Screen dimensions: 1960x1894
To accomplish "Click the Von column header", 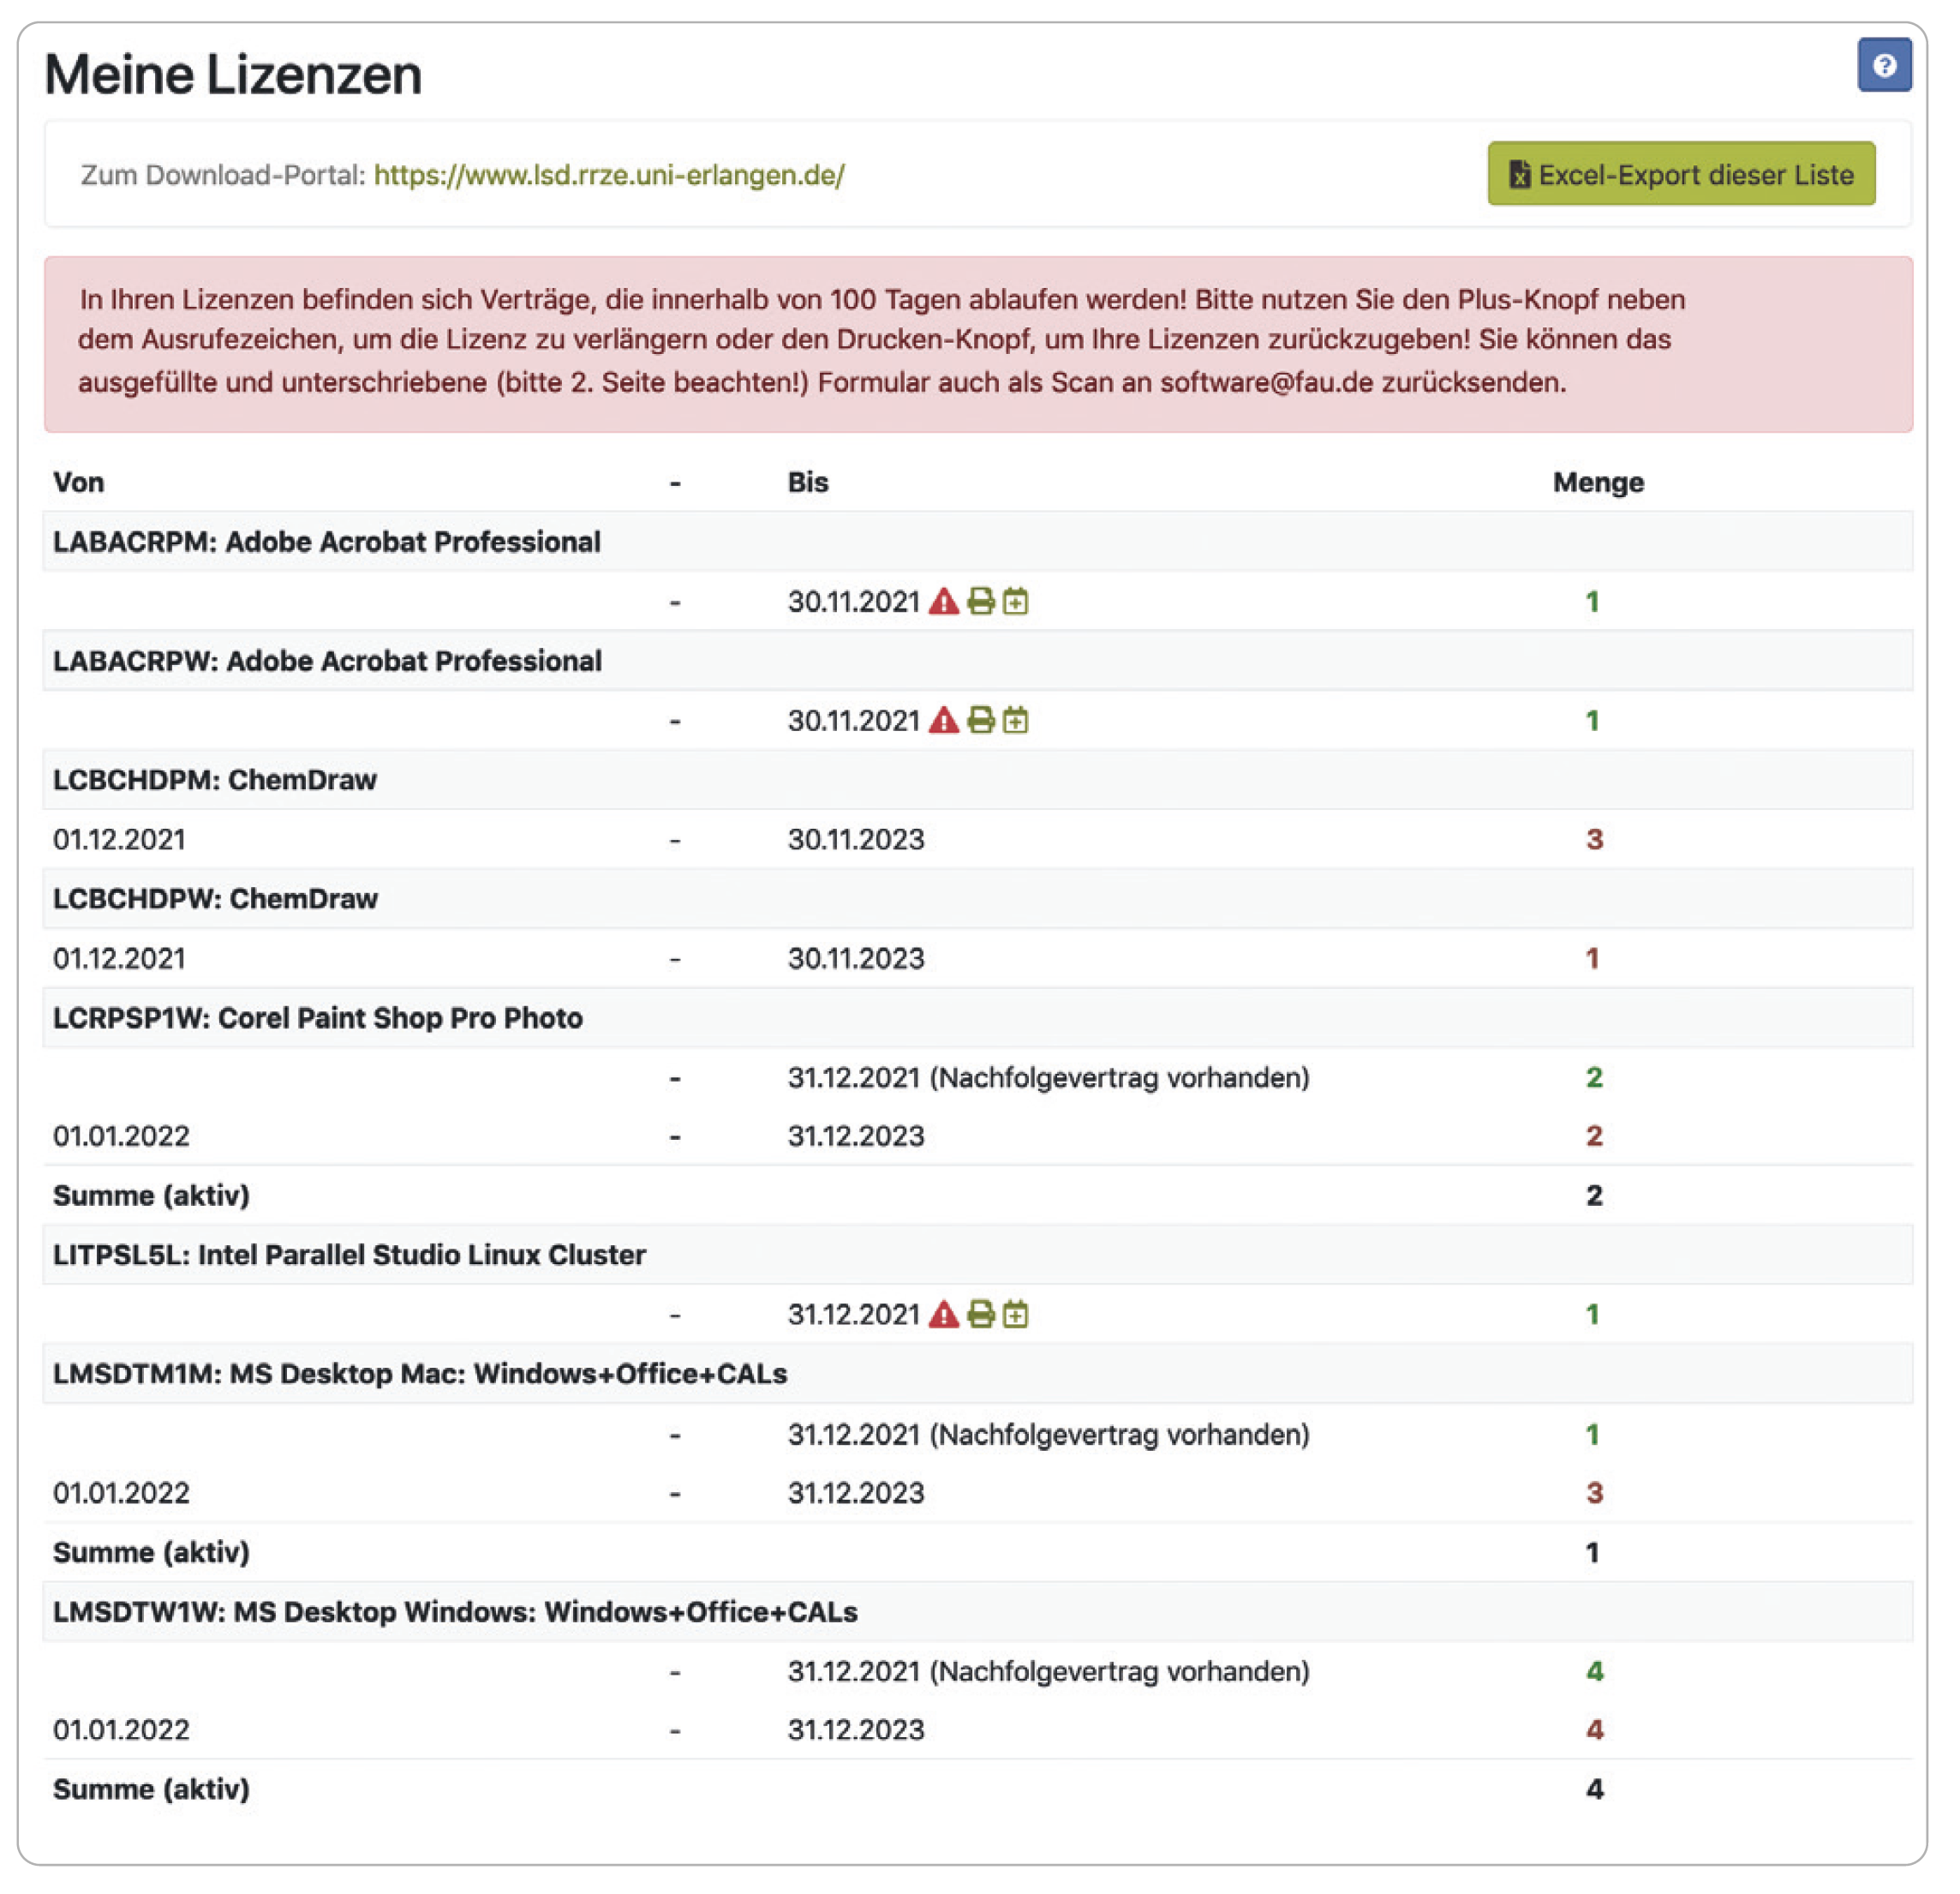I will pos(78,483).
